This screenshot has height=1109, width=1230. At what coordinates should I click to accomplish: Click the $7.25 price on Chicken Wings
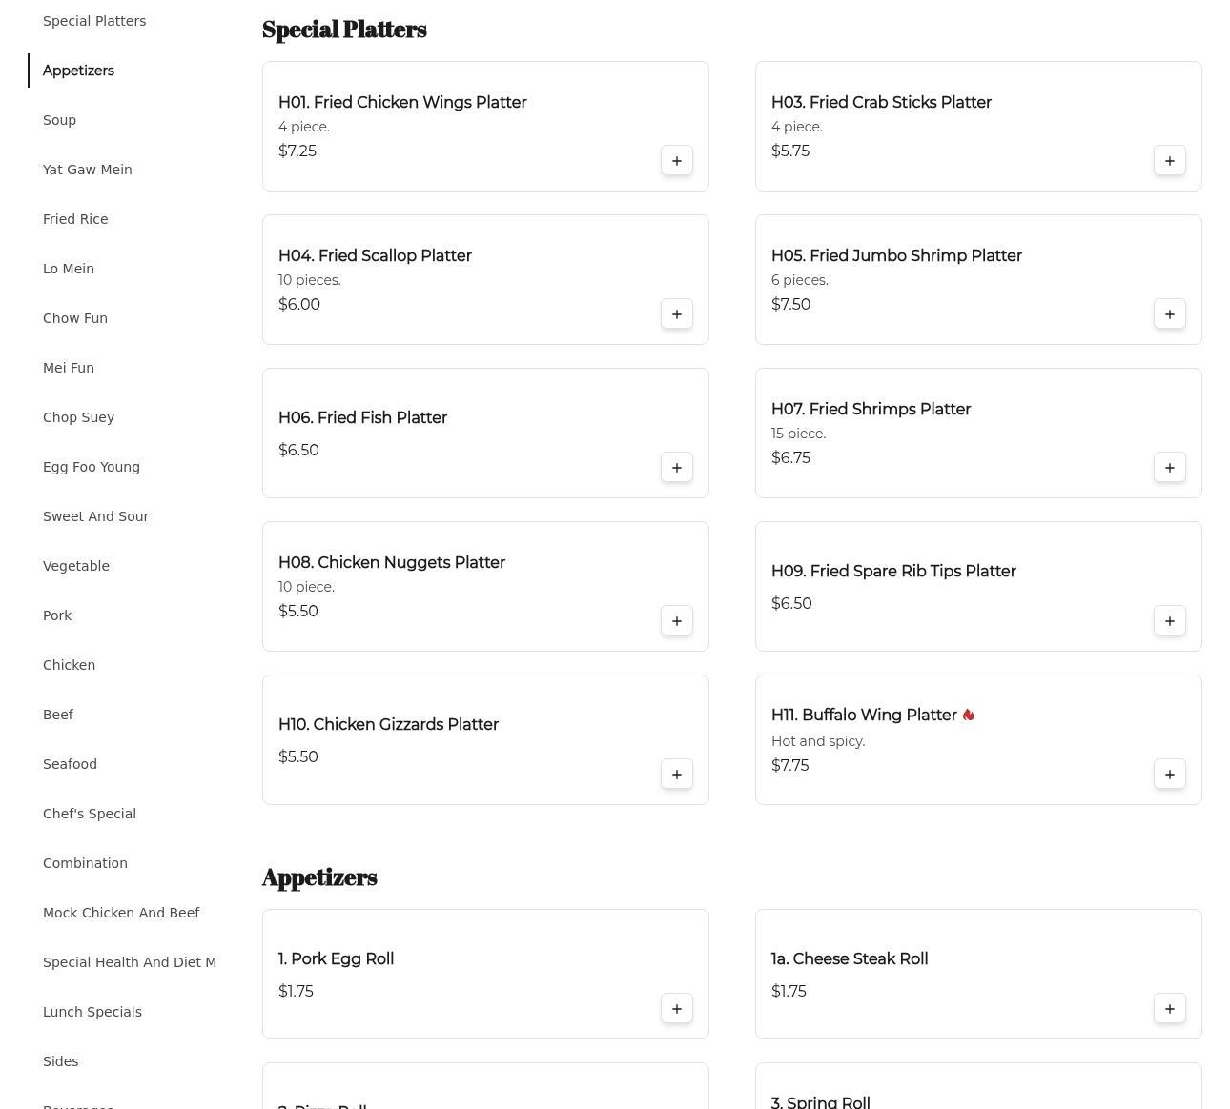pos(297,151)
